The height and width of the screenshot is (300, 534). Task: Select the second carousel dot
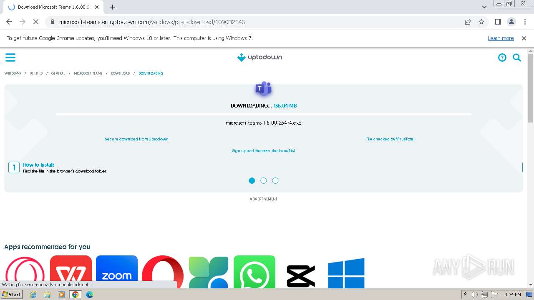coord(264,180)
